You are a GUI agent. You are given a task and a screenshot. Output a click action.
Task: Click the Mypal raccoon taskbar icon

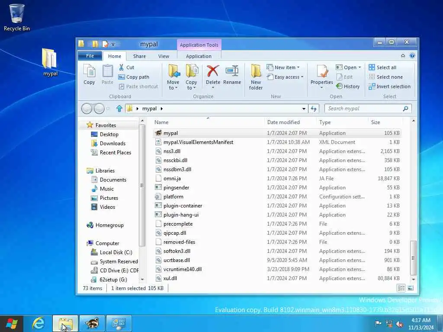pyautogui.click(x=92, y=323)
